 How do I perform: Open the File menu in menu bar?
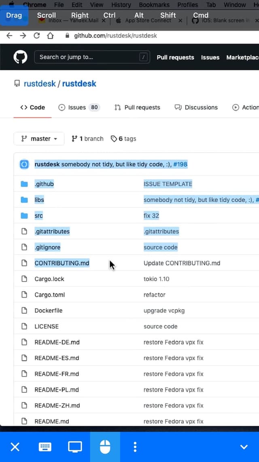click(x=59, y=5)
